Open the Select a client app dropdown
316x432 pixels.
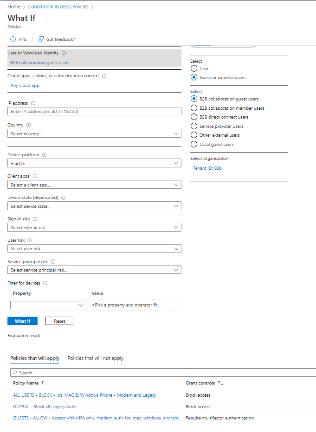94,185
